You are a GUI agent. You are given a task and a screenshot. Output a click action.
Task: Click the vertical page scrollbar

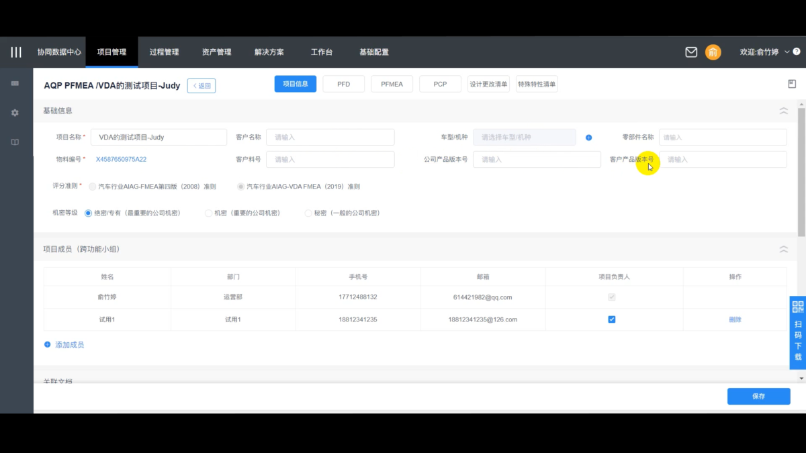point(801,171)
